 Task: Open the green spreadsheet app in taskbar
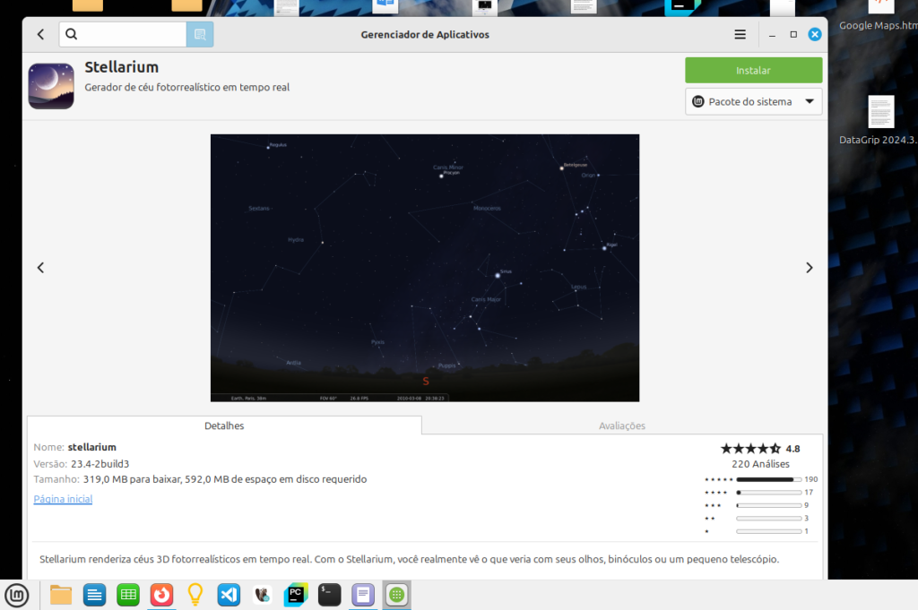(x=127, y=594)
